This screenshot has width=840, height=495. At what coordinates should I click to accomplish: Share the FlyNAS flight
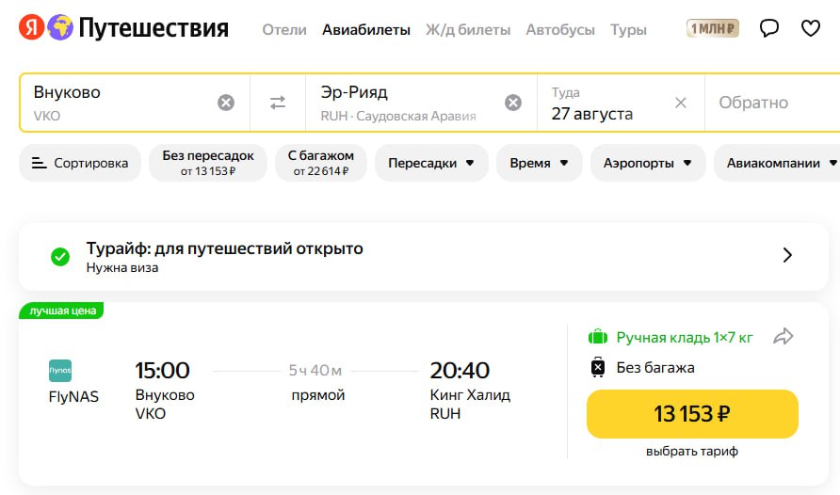click(x=783, y=336)
